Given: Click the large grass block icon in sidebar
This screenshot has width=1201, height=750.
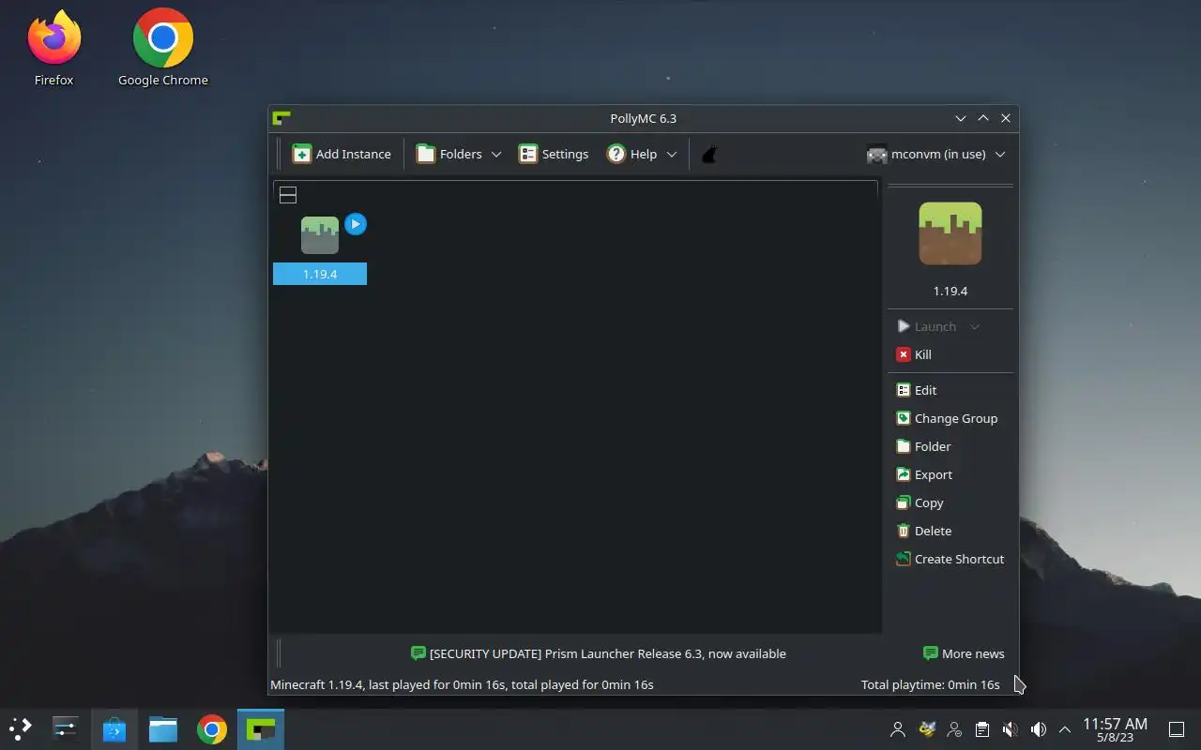Looking at the screenshot, I should 950,233.
